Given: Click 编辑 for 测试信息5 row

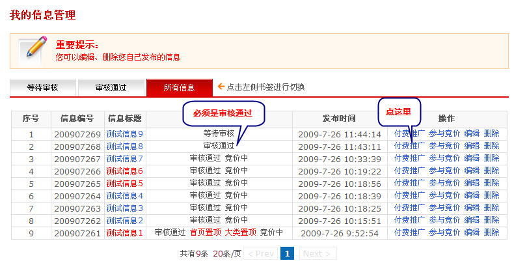Looking at the screenshot, I should pyautogui.click(x=472, y=183).
